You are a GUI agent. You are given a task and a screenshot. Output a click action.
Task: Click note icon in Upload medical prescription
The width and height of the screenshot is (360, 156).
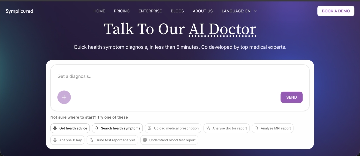pyautogui.click(x=149, y=128)
